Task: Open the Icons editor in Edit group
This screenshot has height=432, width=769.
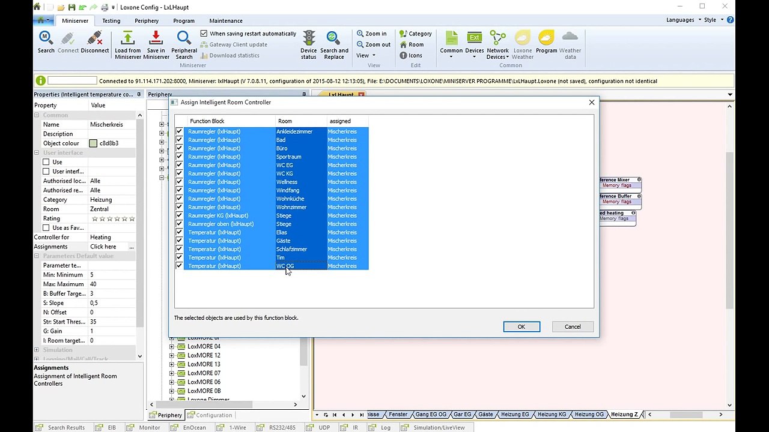Action: click(411, 55)
